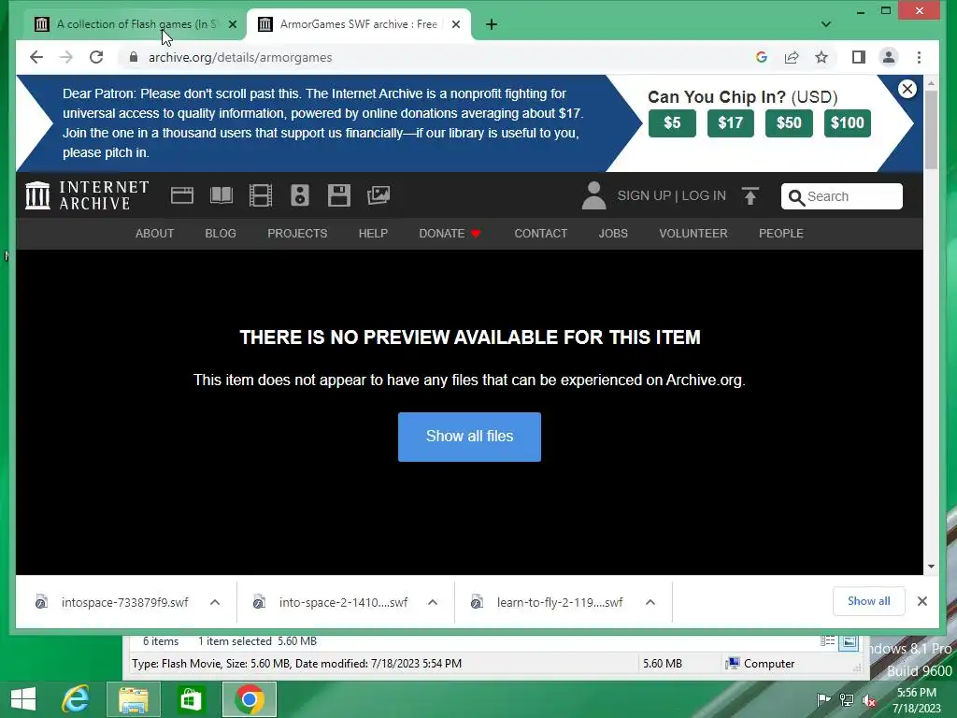The width and height of the screenshot is (957, 718).
Task: Open Windows Store from taskbar
Action: [x=191, y=699]
